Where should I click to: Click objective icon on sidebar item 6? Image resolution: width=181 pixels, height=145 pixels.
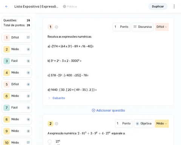(x=28, y=96)
